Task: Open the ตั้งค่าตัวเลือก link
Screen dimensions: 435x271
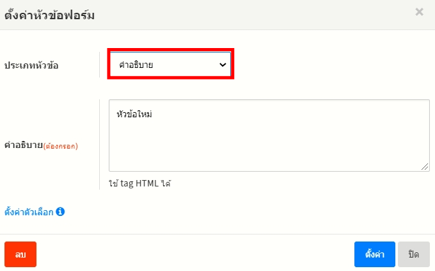Action: click(x=29, y=211)
